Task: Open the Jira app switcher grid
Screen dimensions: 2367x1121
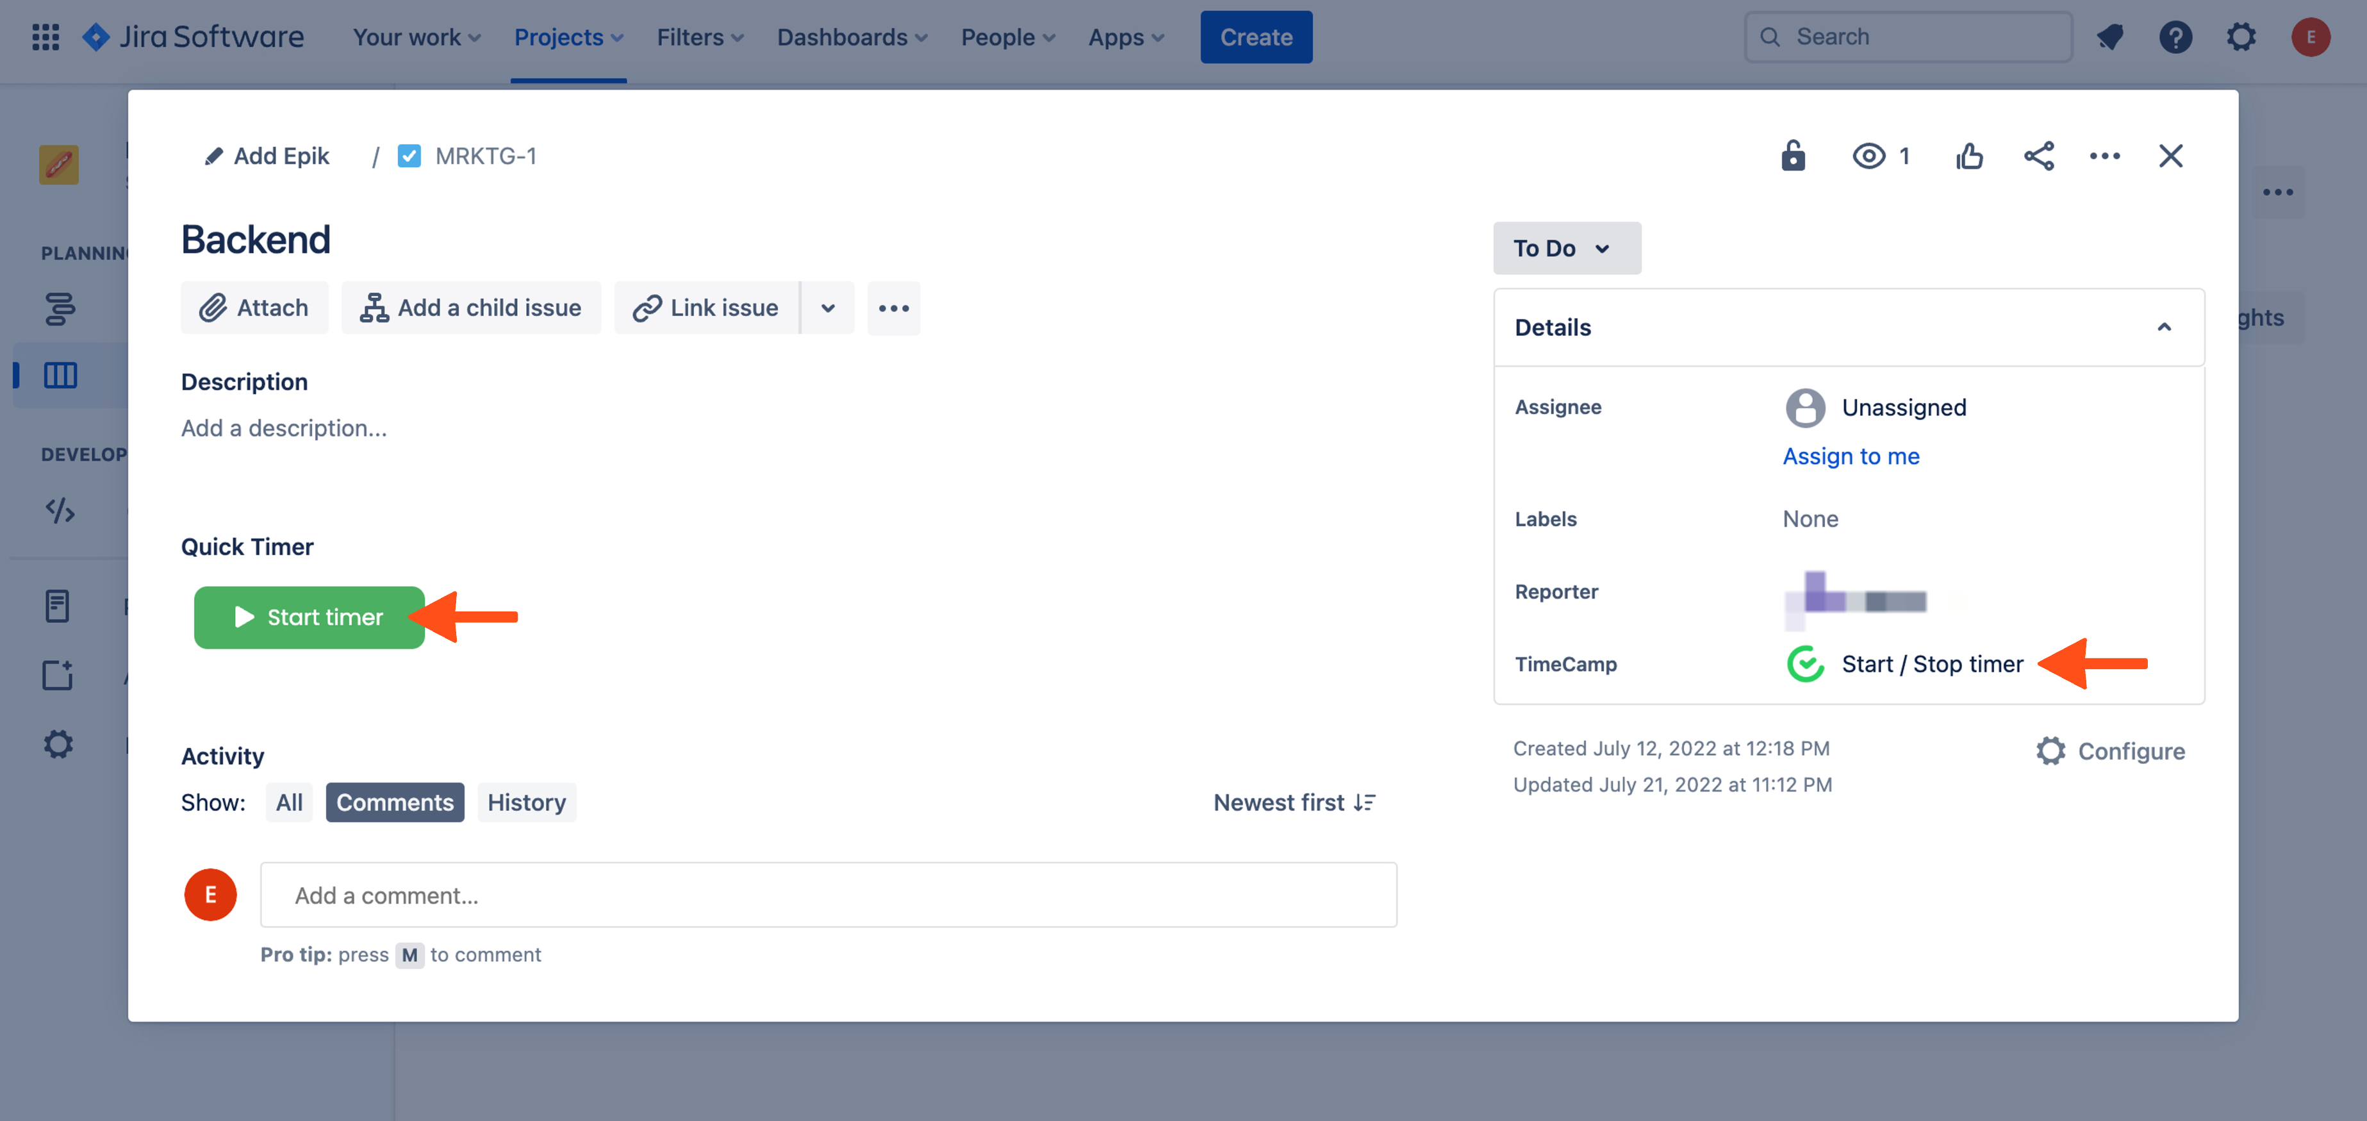Action: coord(45,38)
